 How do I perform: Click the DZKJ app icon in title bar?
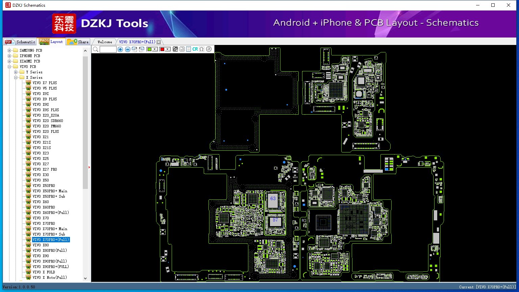[8, 5]
